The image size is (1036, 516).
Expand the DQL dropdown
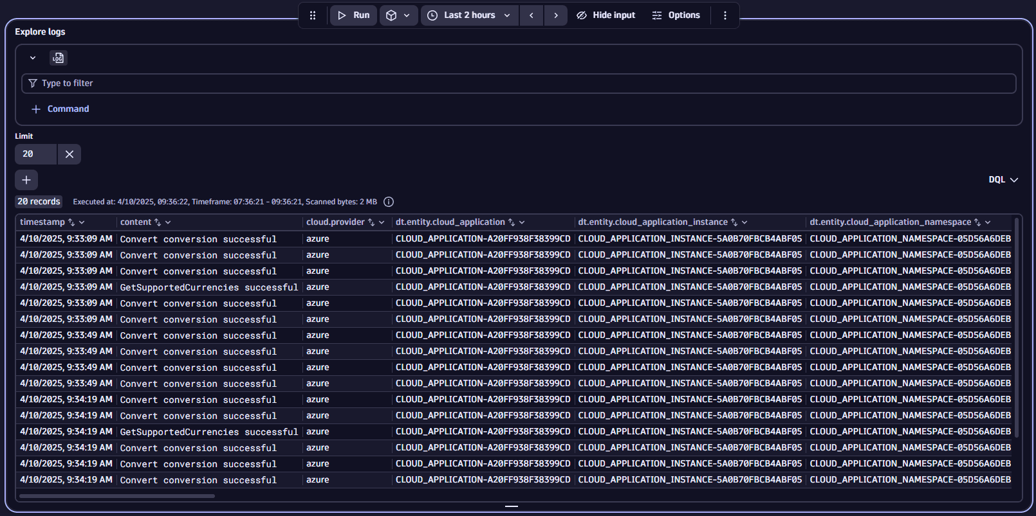[1003, 180]
